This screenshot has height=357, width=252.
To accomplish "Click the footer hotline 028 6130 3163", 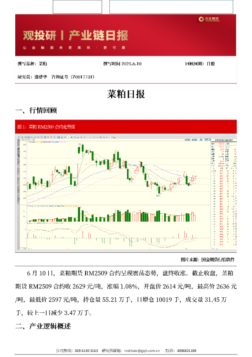I will click(x=86, y=351).
